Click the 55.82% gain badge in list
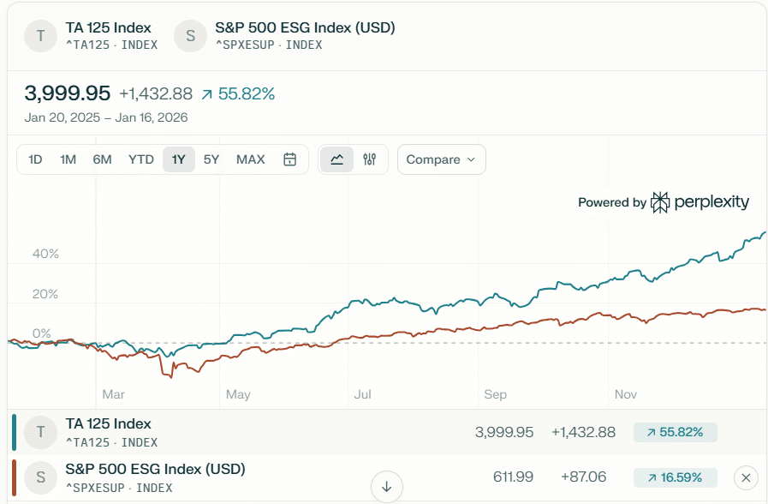The image size is (768, 504). click(x=676, y=432)
